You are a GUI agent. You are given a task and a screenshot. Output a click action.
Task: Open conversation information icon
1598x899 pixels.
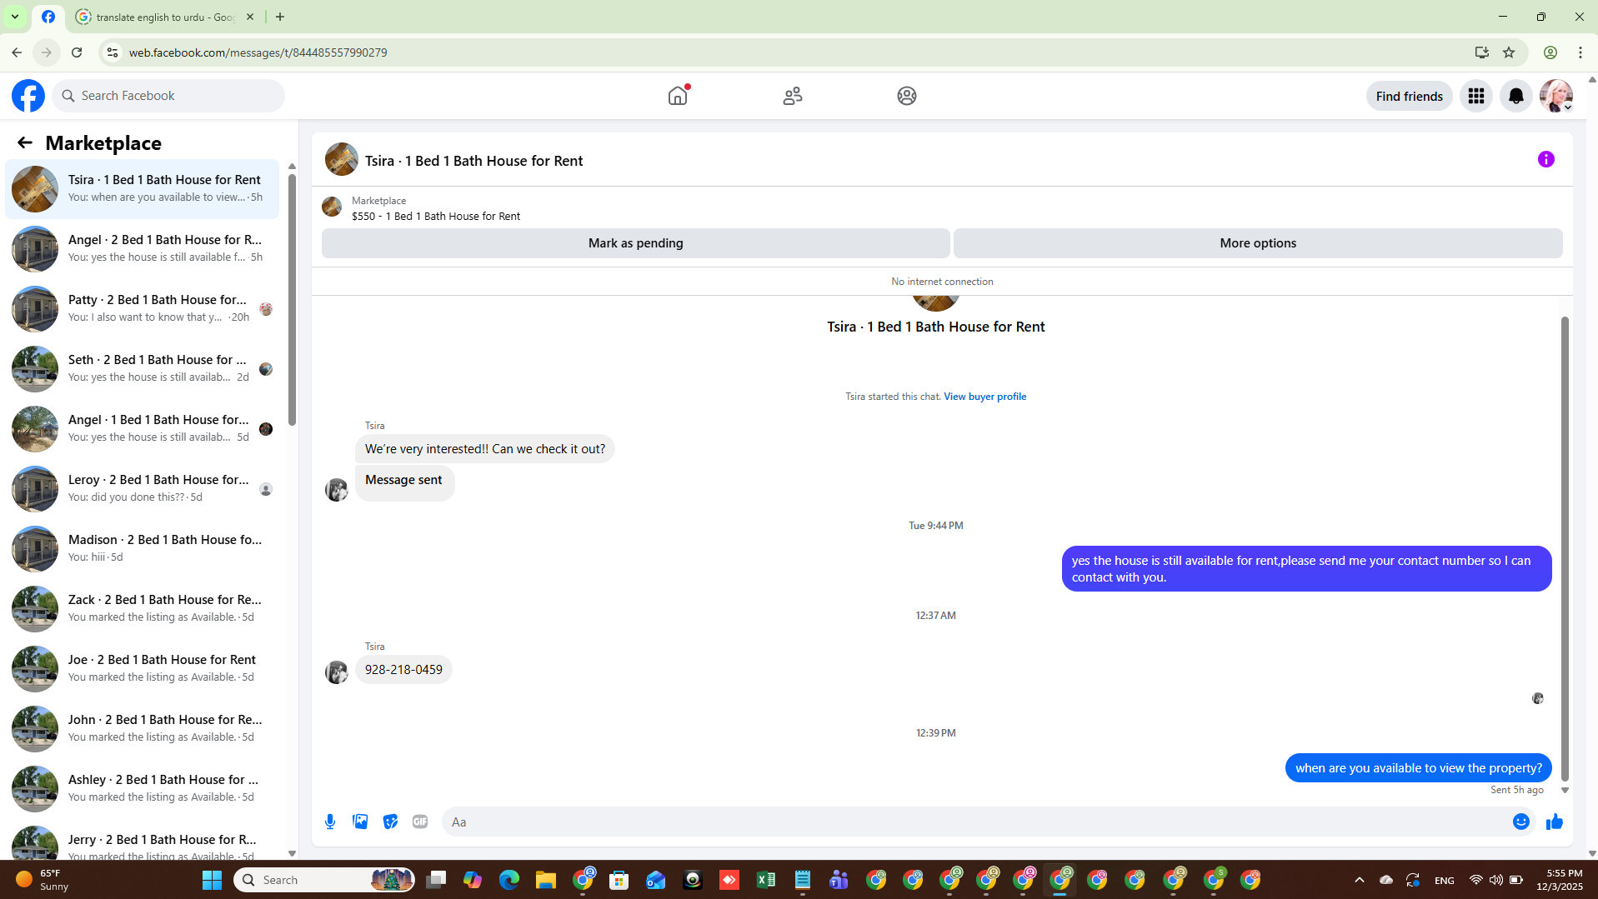click(1546, 159)
